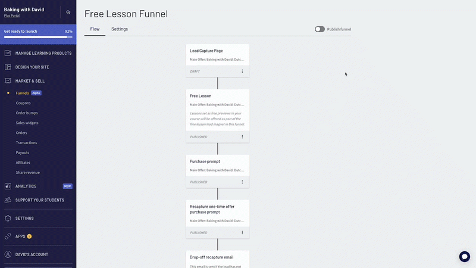Click the Apps notification badge
The image size is (476, 268).
pos(29,236)
